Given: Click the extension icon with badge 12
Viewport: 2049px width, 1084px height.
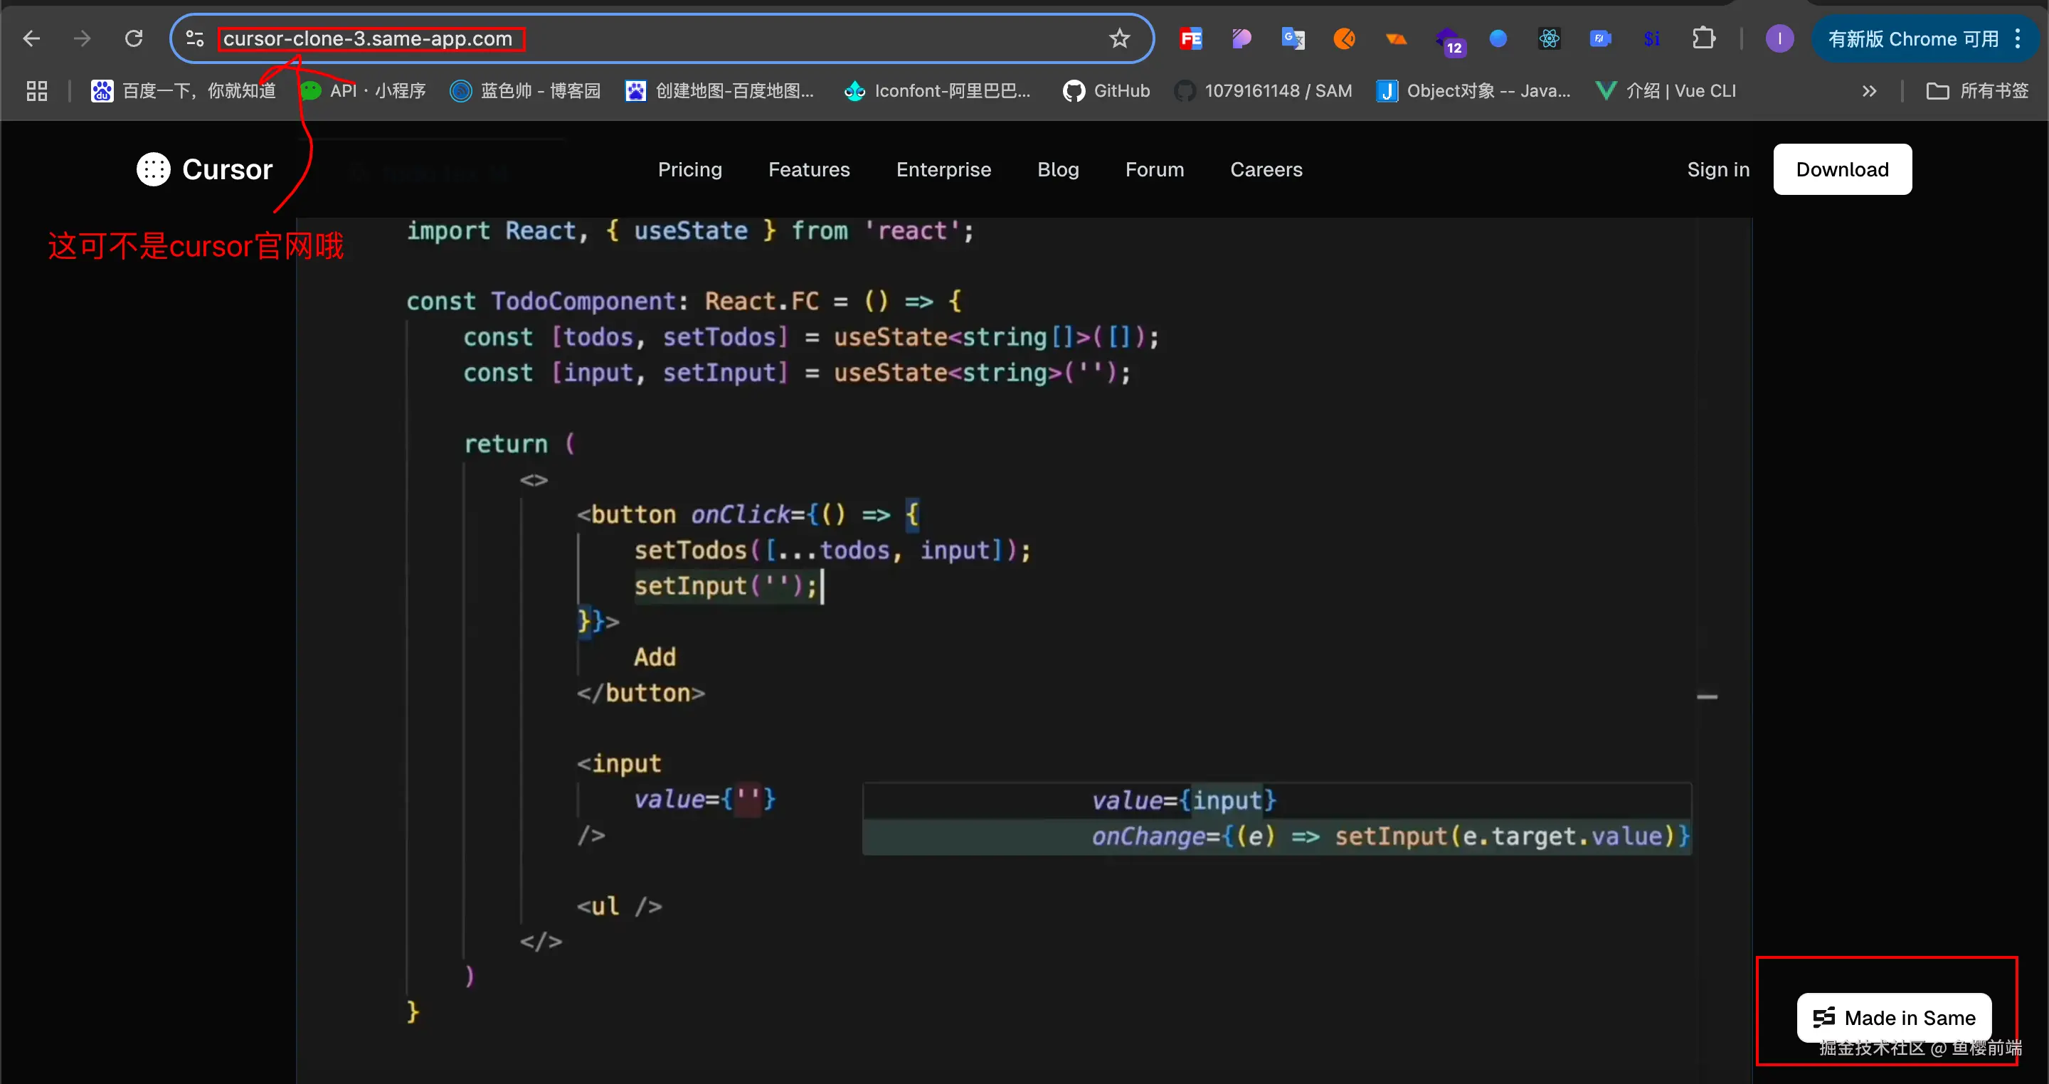Looking at the screenshot, I should [x=1448, y=40].
